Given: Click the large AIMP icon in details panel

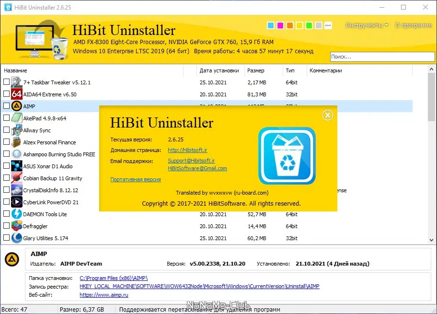Looking at the screenshot, I should 12,259.
